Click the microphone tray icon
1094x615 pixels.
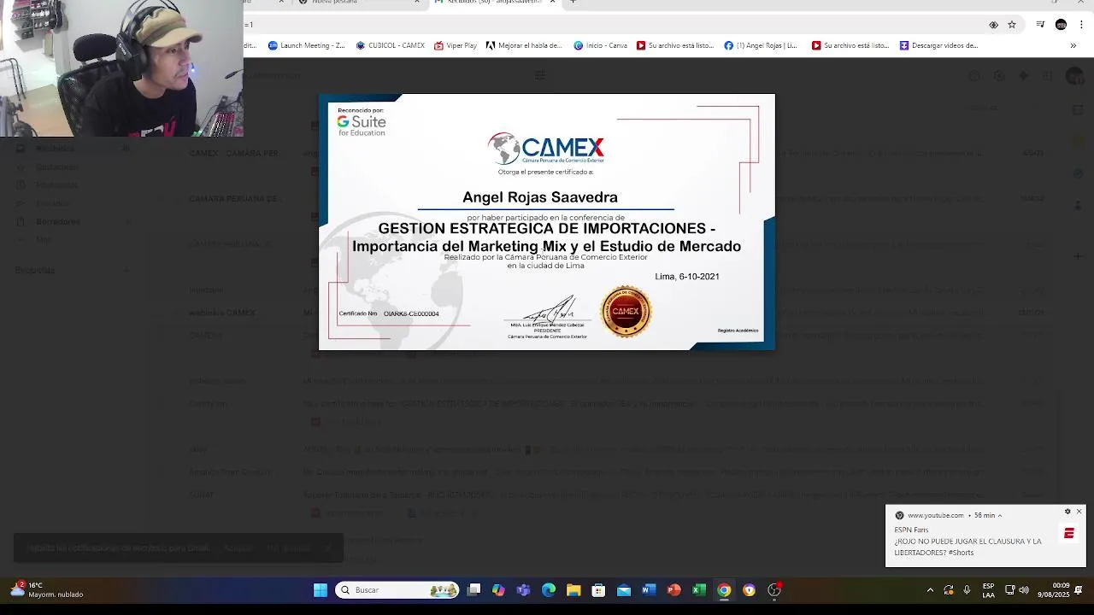[x=967, y=589]
